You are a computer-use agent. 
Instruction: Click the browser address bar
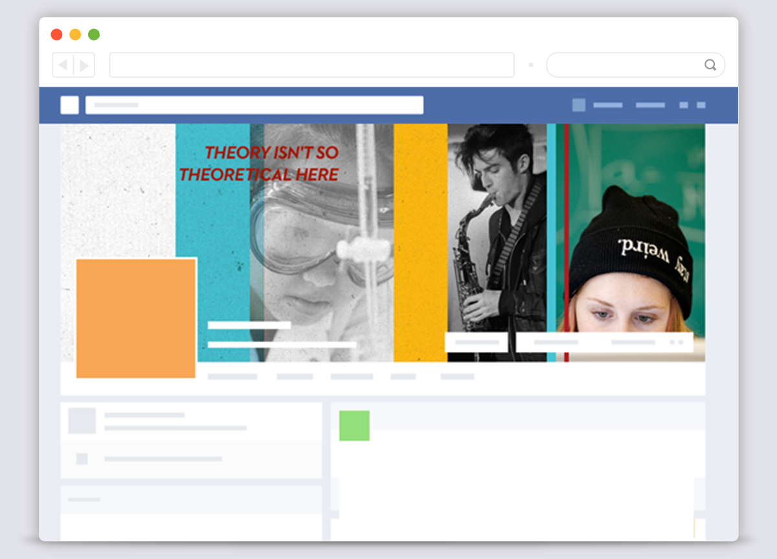[x=311, y=65]
